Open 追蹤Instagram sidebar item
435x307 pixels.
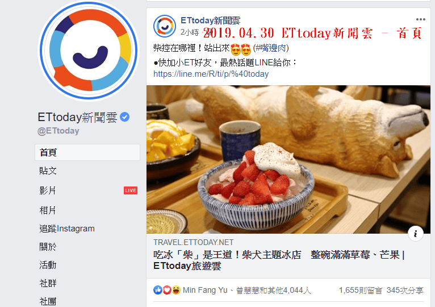[67, 229]
